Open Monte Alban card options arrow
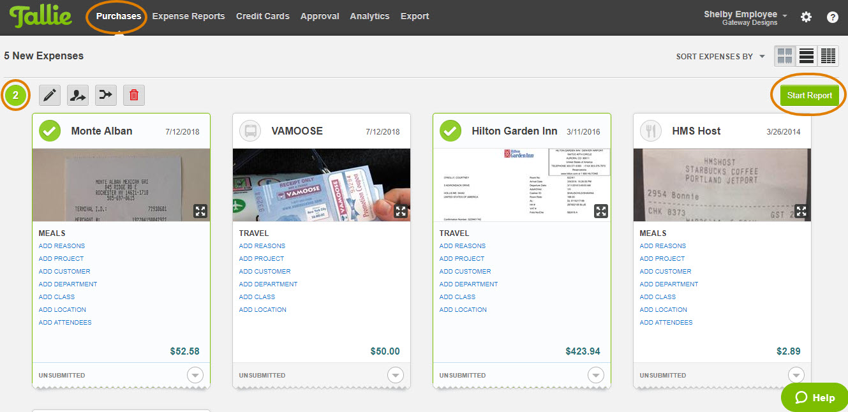The image size is (848, 412). 195,375
